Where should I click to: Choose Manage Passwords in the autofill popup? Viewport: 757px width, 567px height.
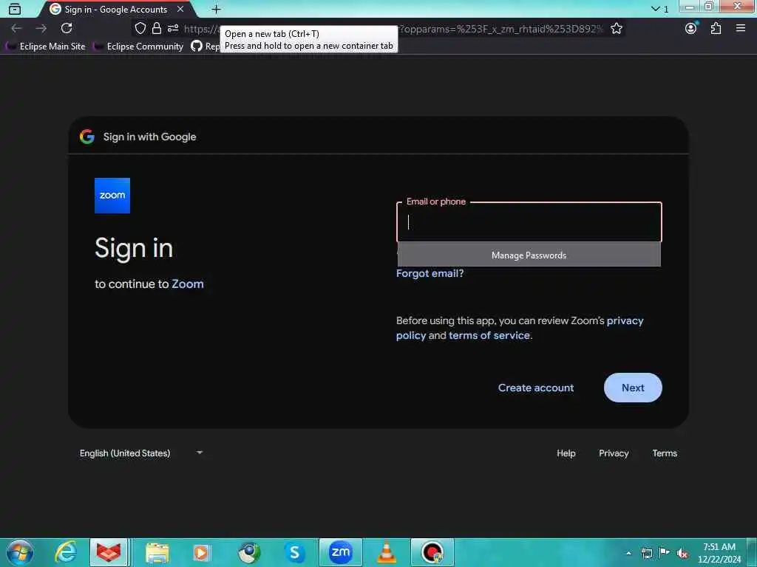529,255
